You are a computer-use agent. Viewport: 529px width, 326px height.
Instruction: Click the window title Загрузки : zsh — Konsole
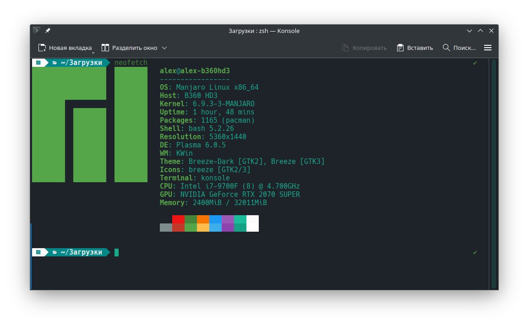tap(264, 31)
